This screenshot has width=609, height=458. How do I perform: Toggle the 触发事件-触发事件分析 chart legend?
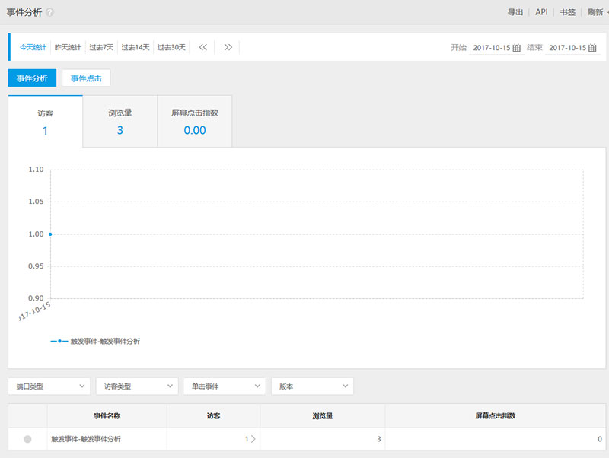click(95, 341)
